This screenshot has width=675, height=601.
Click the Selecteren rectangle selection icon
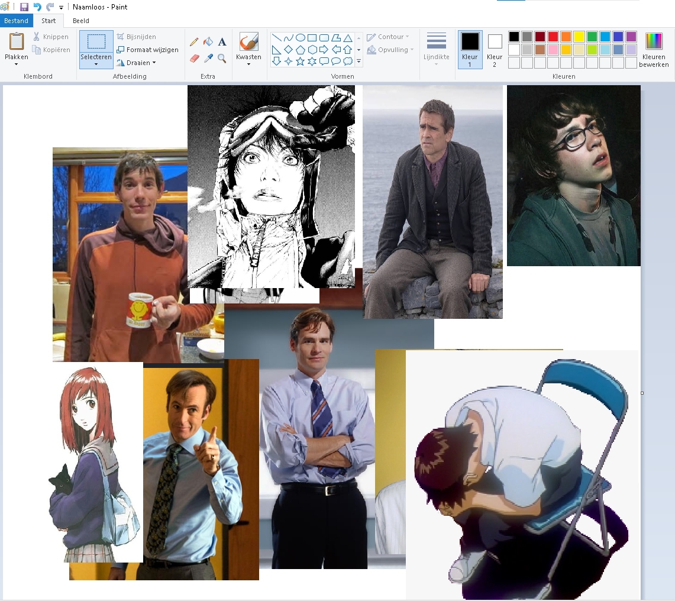pyautogui.click(x=96, y=41)
